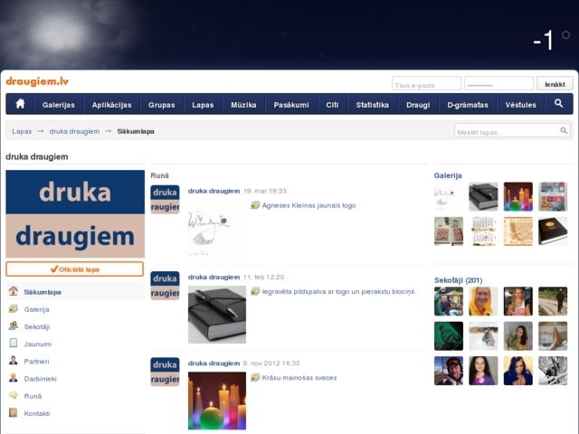Image resolution: width=579 pixels, height=434 pixels.
Task: Open follower with blue hair thumbnail
Action: pyautogui.click(x=518, y=371)
